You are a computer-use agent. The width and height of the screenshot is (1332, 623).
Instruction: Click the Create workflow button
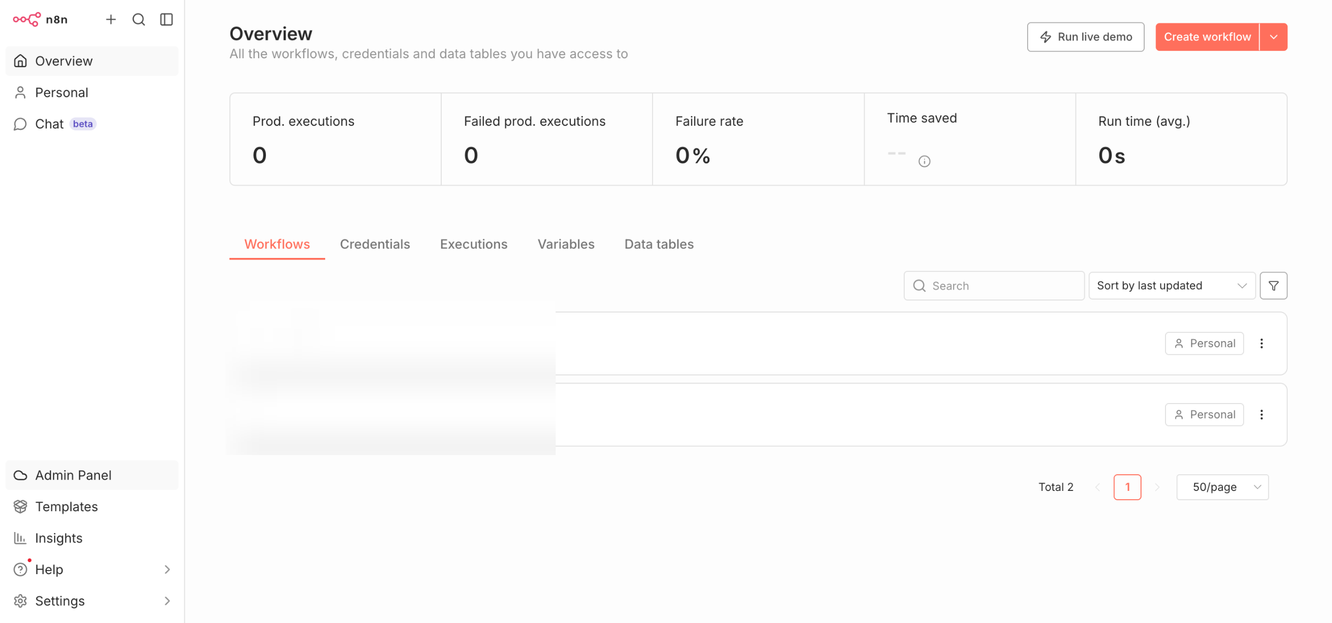tap(1207, 37)
